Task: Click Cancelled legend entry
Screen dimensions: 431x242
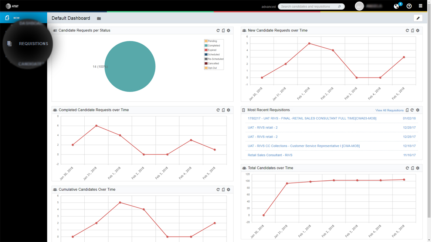Action: 212,64
